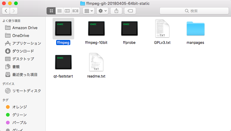Click the manpages folder name label

tap(195, 43)
